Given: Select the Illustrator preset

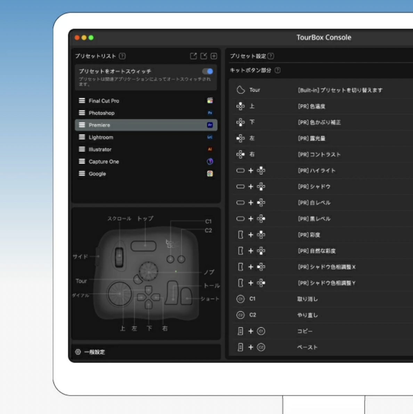Looking at the screenshot, I should click(146, 149).
